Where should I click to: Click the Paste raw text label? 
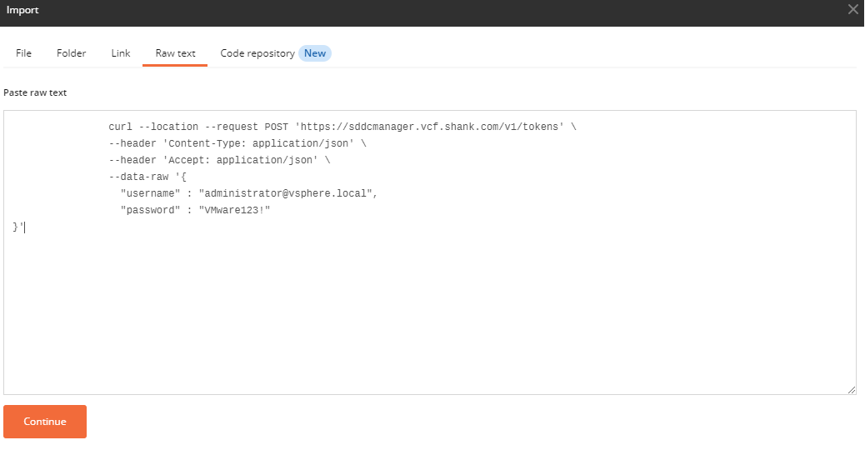point(35,92)
